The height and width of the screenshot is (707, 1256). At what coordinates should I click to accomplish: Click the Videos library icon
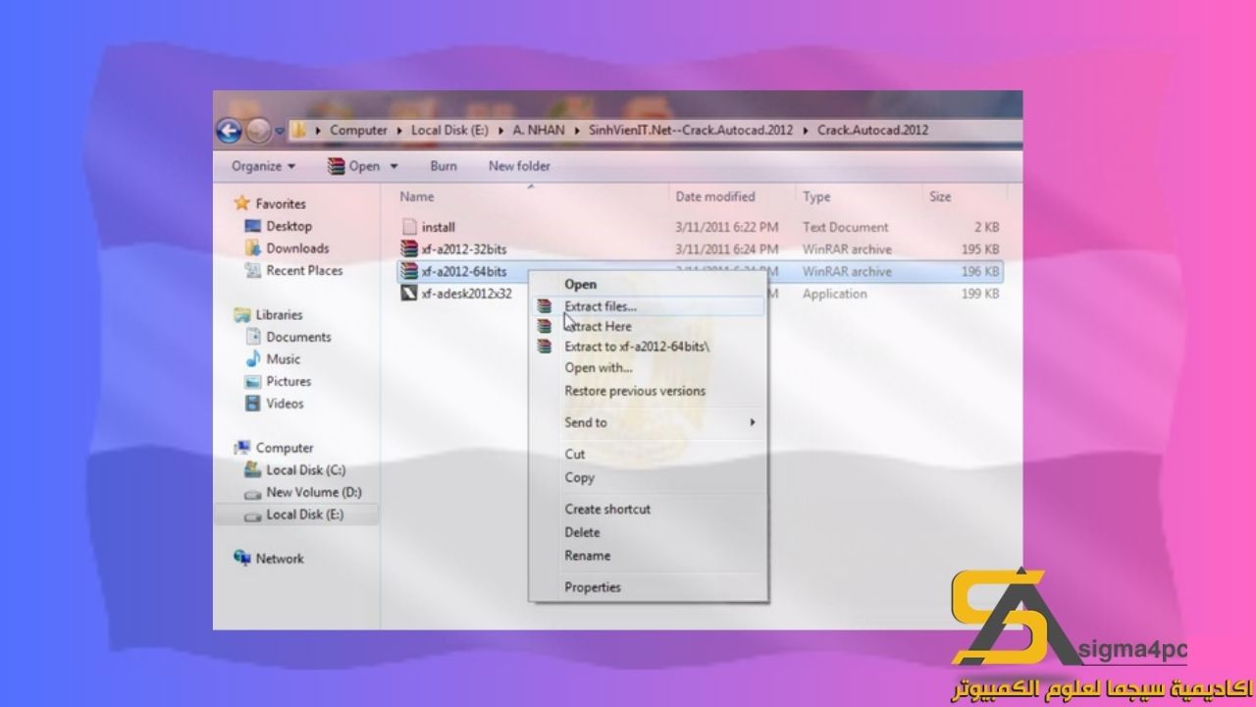coord(252,404)
